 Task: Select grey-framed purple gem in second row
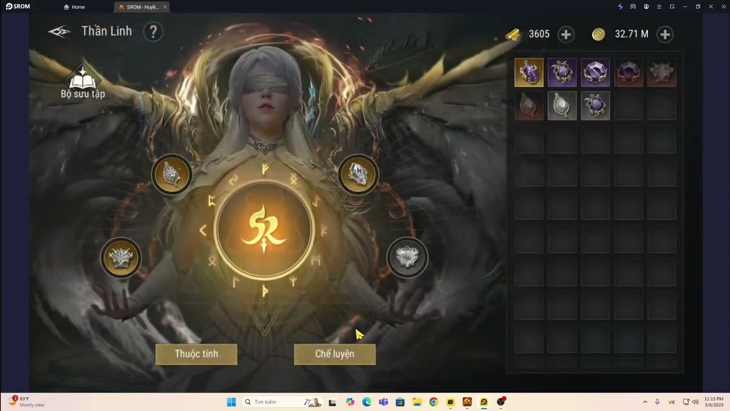coord(595,106)
